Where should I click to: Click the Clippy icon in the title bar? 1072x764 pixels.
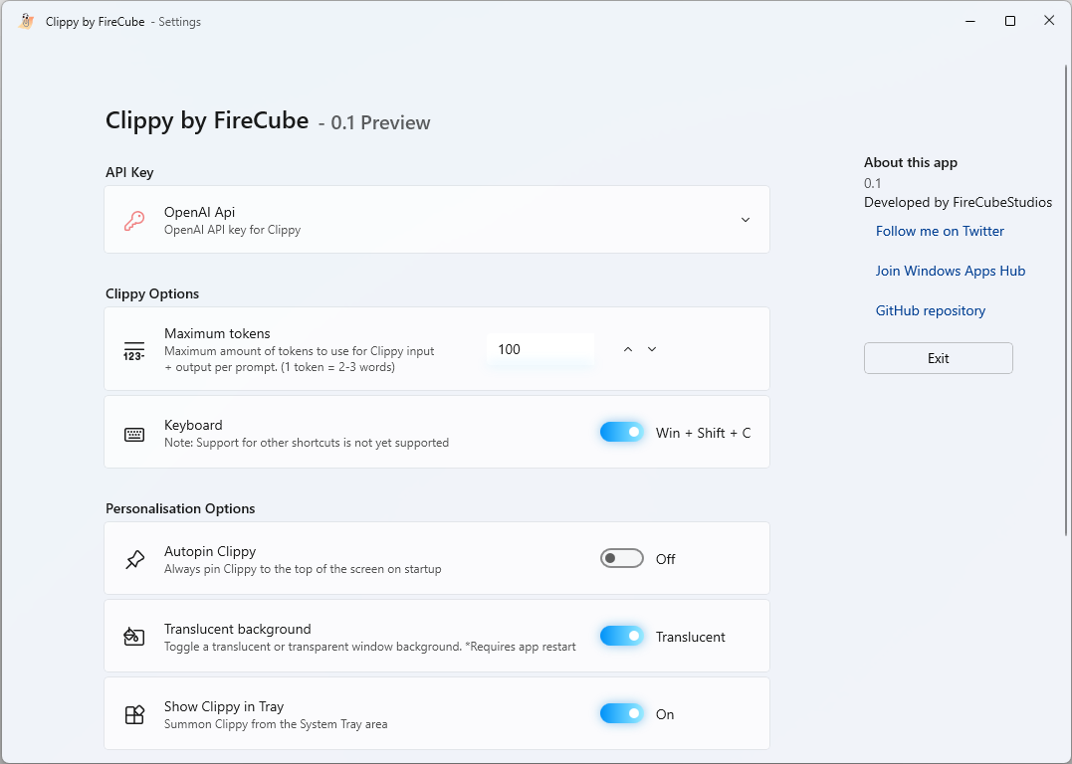click(x=26, y=20)
